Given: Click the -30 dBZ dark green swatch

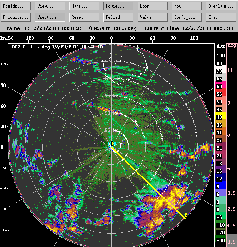Looking at the screenshot, I should (220, 239).
